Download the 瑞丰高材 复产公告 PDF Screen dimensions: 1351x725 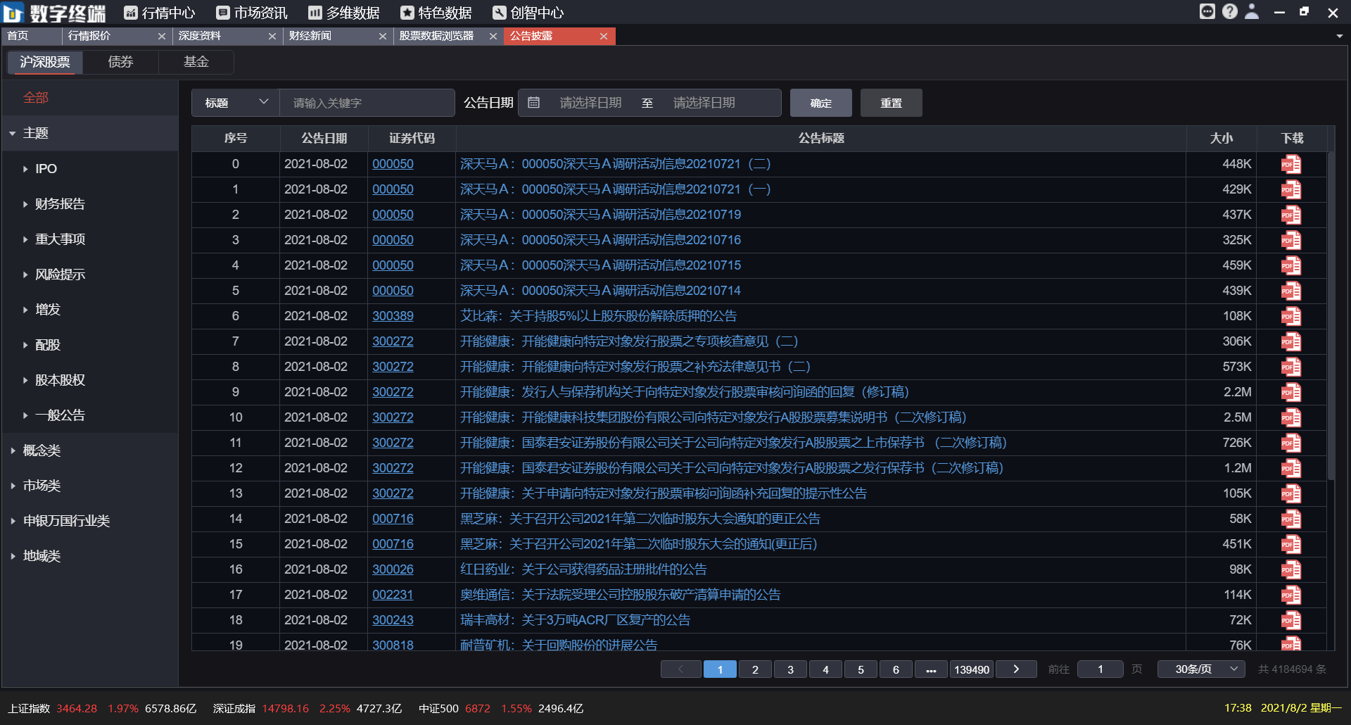[1290, 620]
